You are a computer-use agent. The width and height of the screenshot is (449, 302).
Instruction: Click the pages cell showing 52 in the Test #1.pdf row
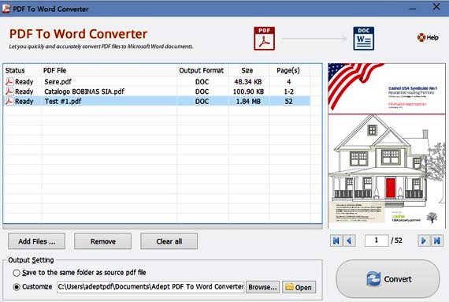click(x=288, y=101)
